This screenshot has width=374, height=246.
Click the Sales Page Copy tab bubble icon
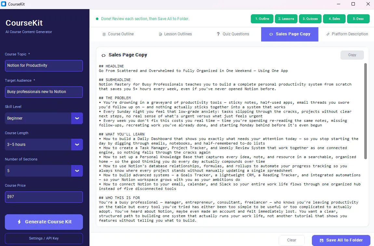tap(271, 34)
